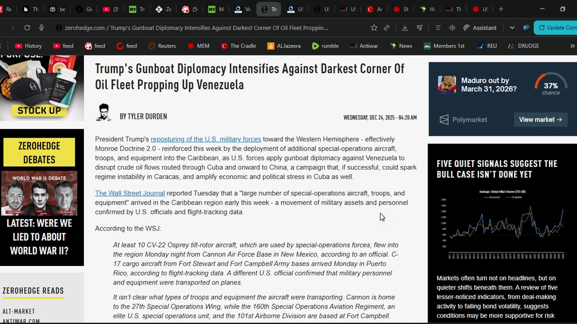Viewport: 577px width, 324px height.
Task: Switch to the 'Ho' tab
Action: tap(427, 9)
